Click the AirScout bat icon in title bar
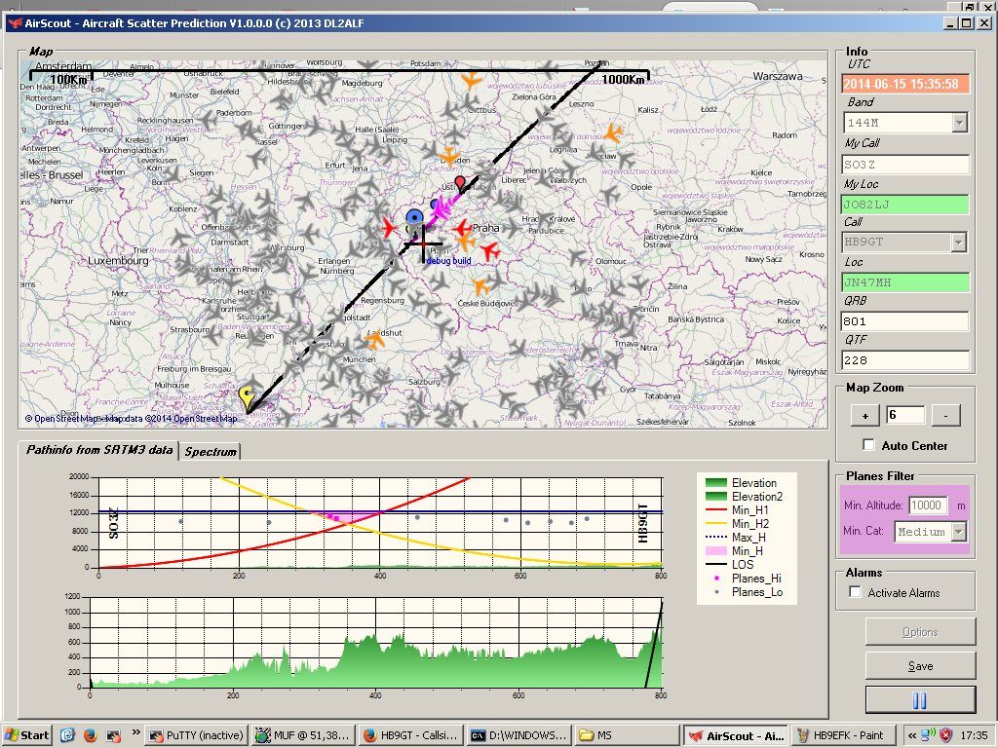Viewport: 998px width, 748px height. click(16, 23)
